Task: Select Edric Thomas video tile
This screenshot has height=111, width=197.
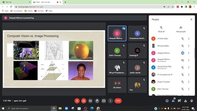Action: coord(117,51)
